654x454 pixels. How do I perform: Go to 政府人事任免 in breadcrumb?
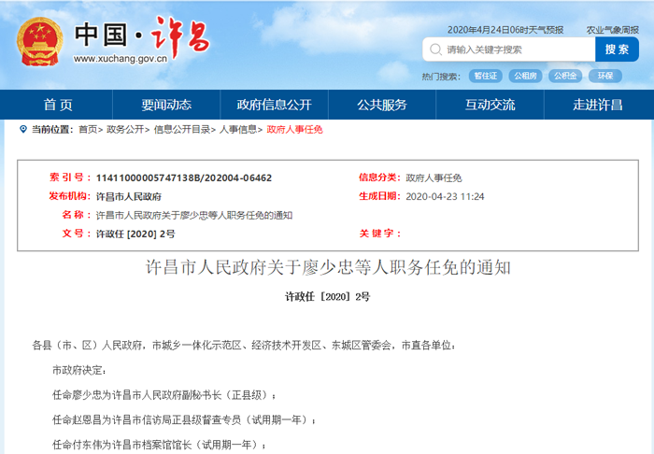pyautogui.click(x=295, y=130)
